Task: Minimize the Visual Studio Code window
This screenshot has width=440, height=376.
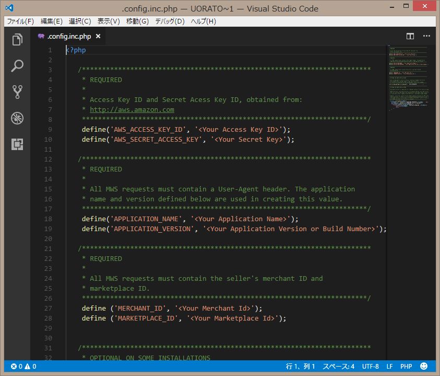Action: 392,6
